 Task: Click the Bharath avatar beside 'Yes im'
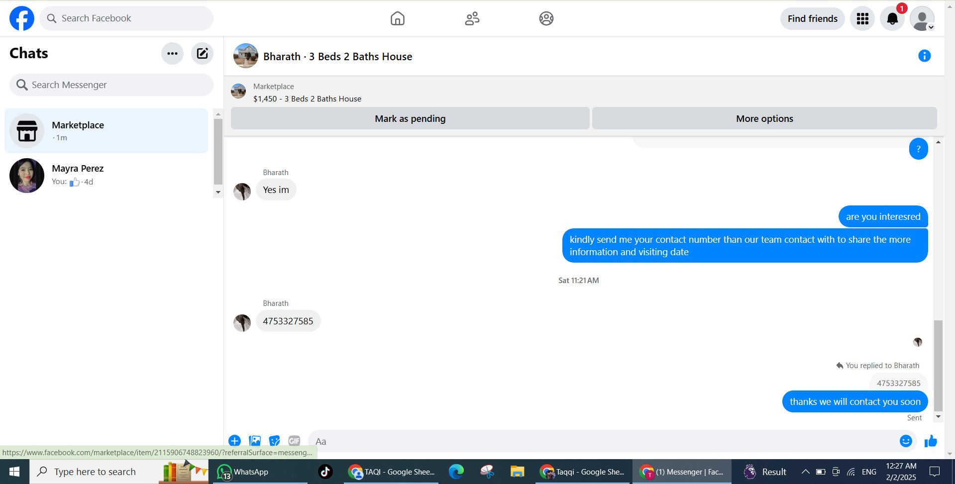point(242,192)
